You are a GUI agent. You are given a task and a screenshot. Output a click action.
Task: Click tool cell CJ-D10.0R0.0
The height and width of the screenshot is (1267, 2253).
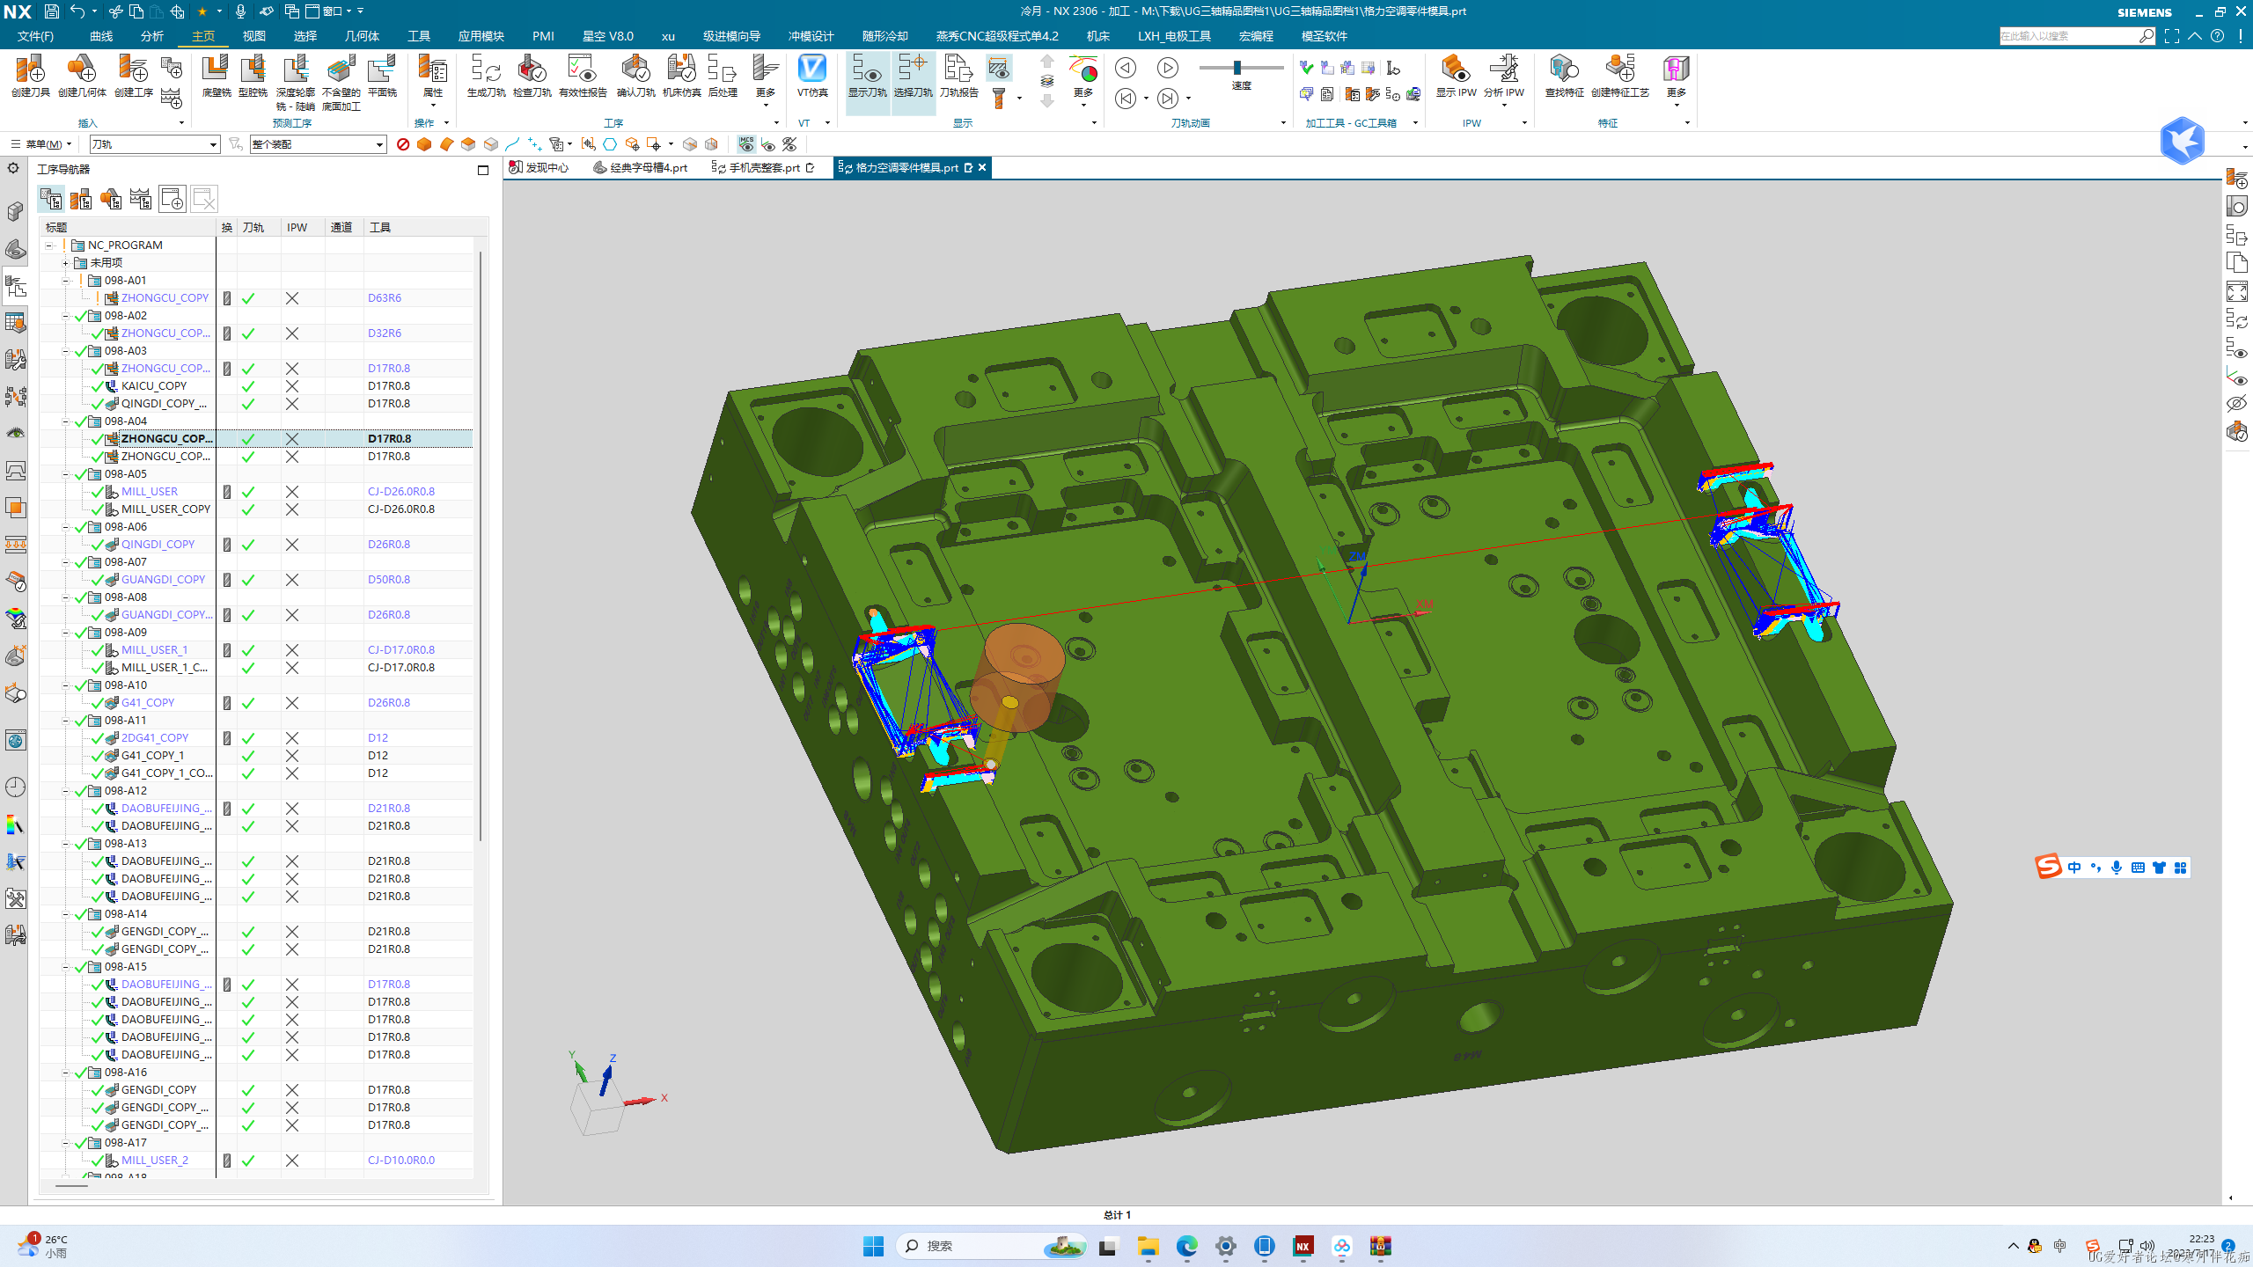click(x=401, y=1161)
